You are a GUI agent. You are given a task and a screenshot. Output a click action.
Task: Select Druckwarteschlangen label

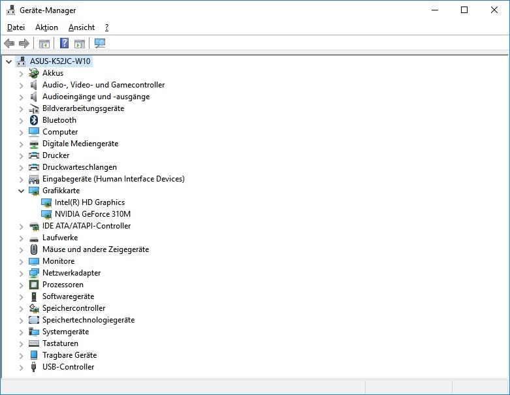click(80, 166)
